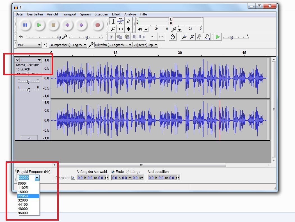
Task: Select the Draw pencil tool
Action: tap(129, 21)
